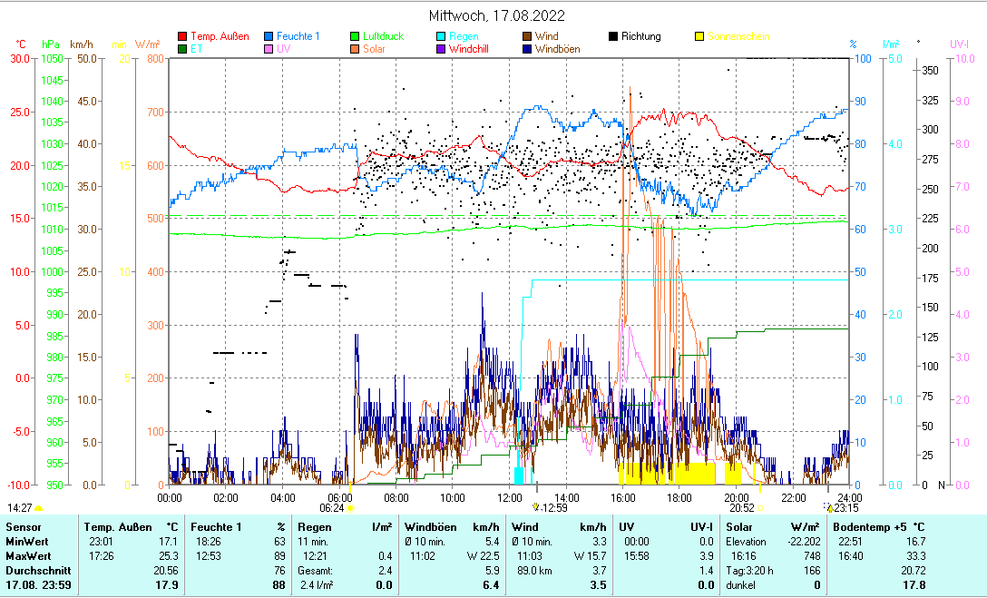Click the cyan Regen legend square
This screenshot has height=598, width=987.
point(442,37)
